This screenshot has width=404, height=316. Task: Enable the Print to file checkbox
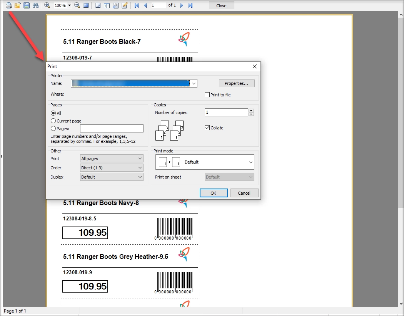point(207,94)
